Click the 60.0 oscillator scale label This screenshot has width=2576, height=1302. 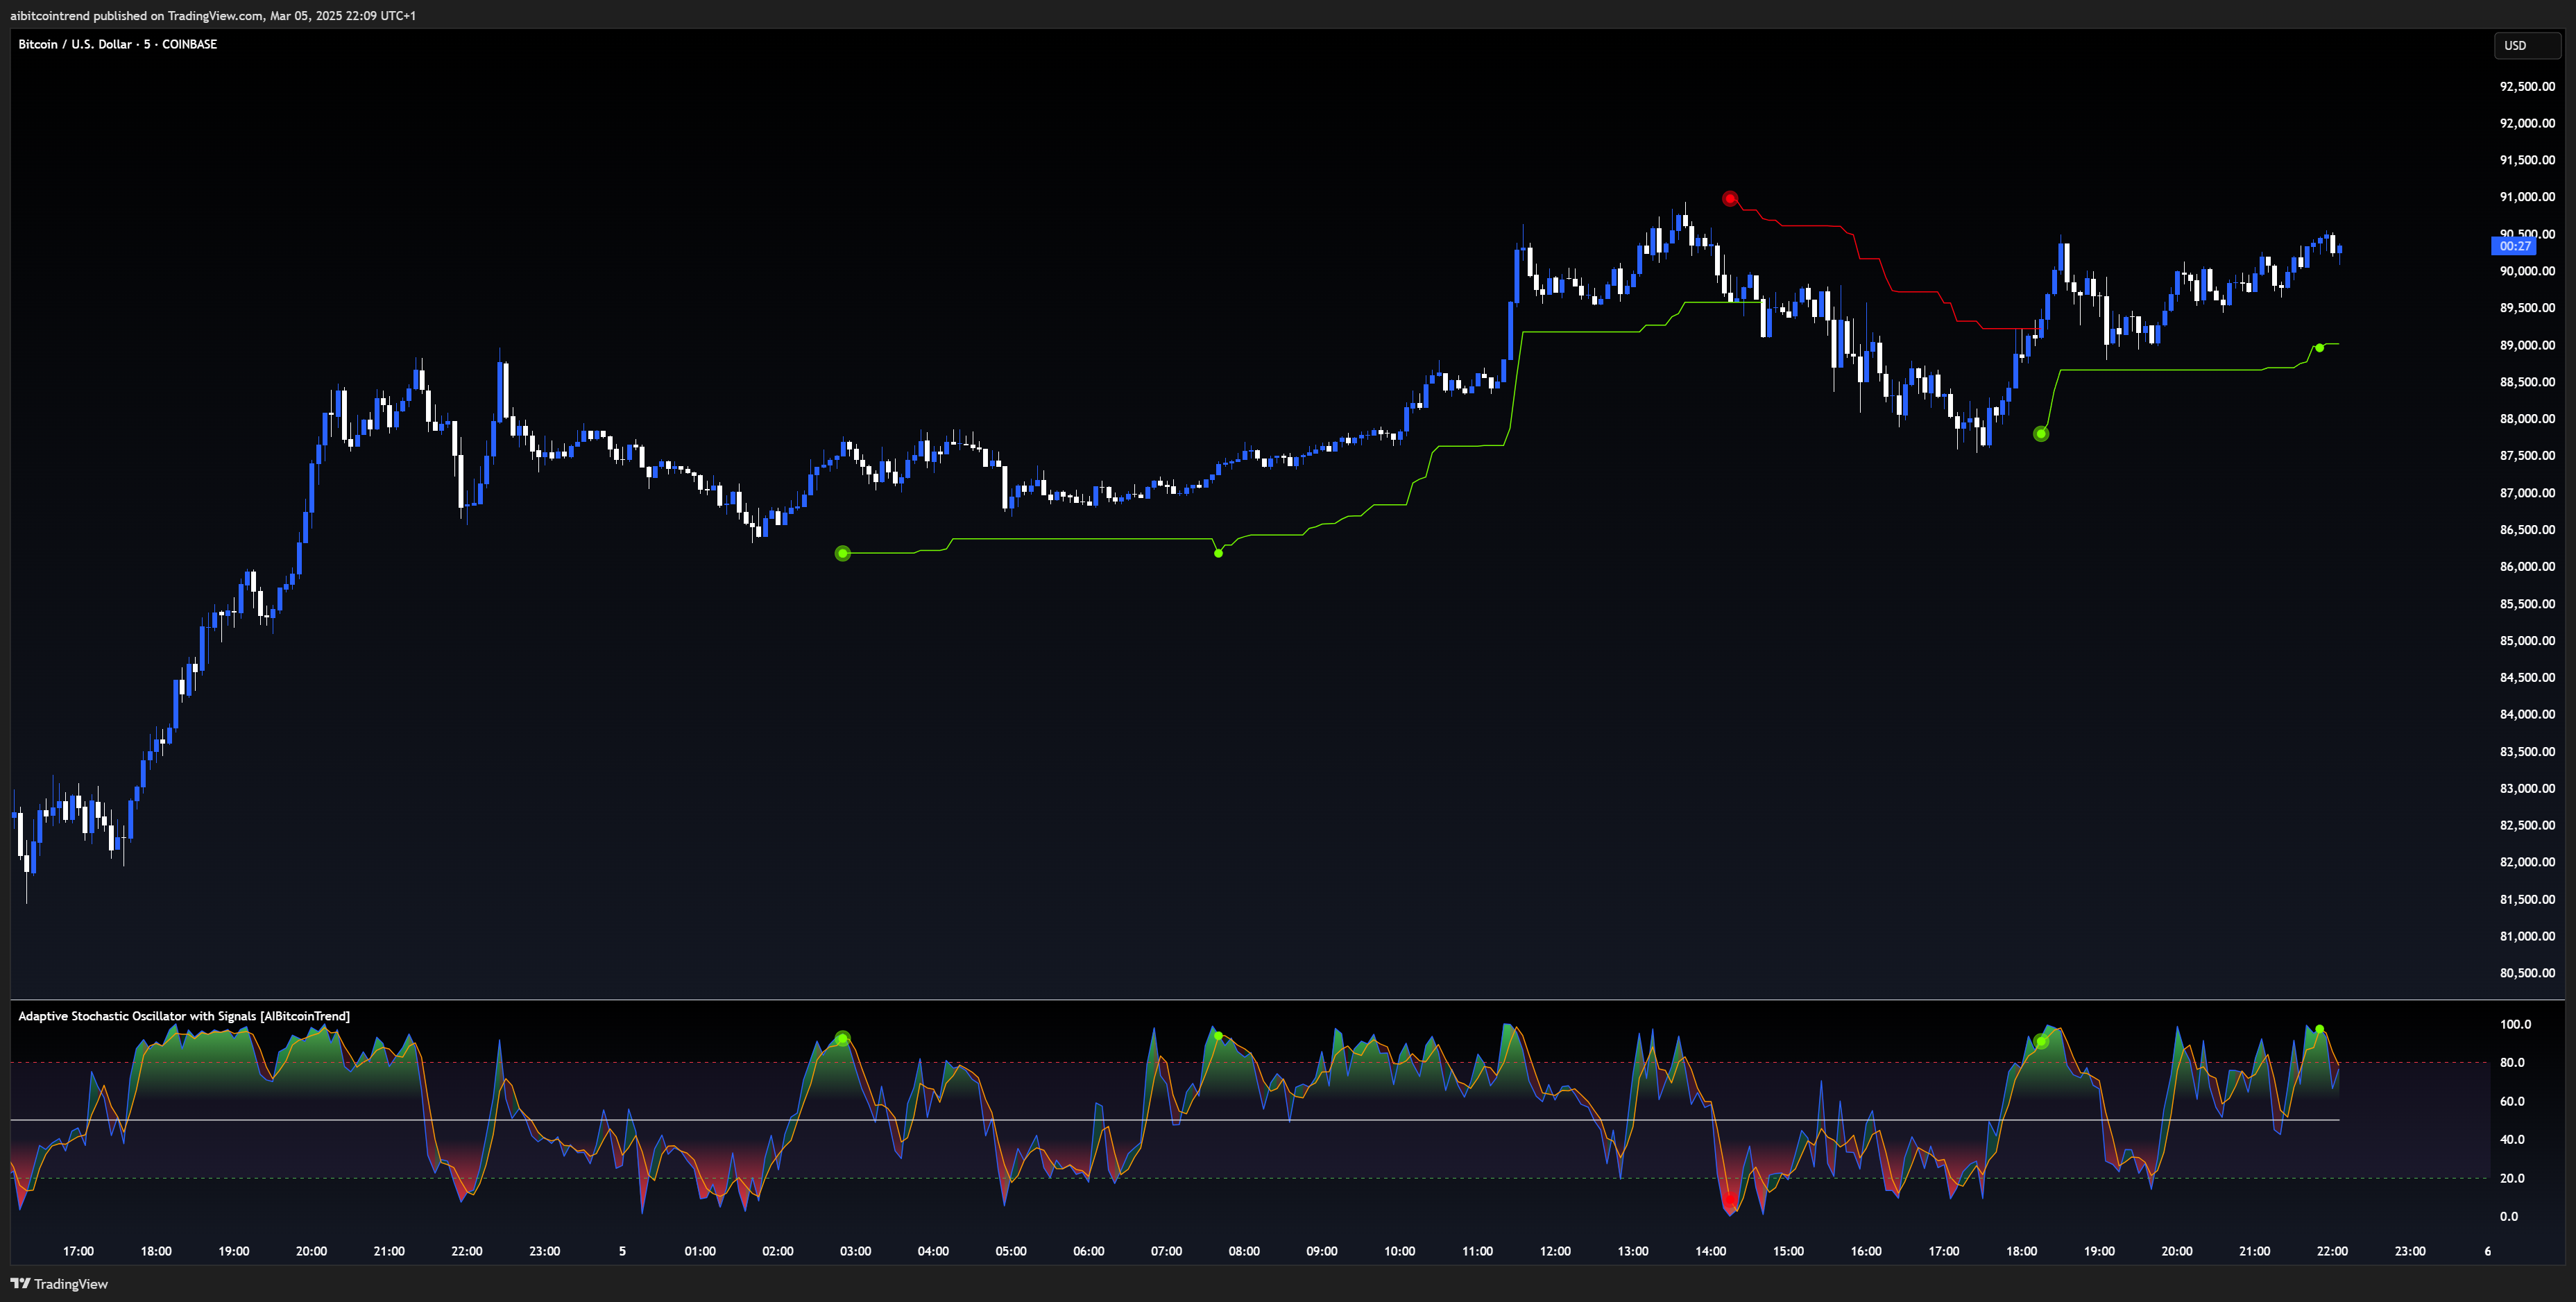tap(2512, 1101)
